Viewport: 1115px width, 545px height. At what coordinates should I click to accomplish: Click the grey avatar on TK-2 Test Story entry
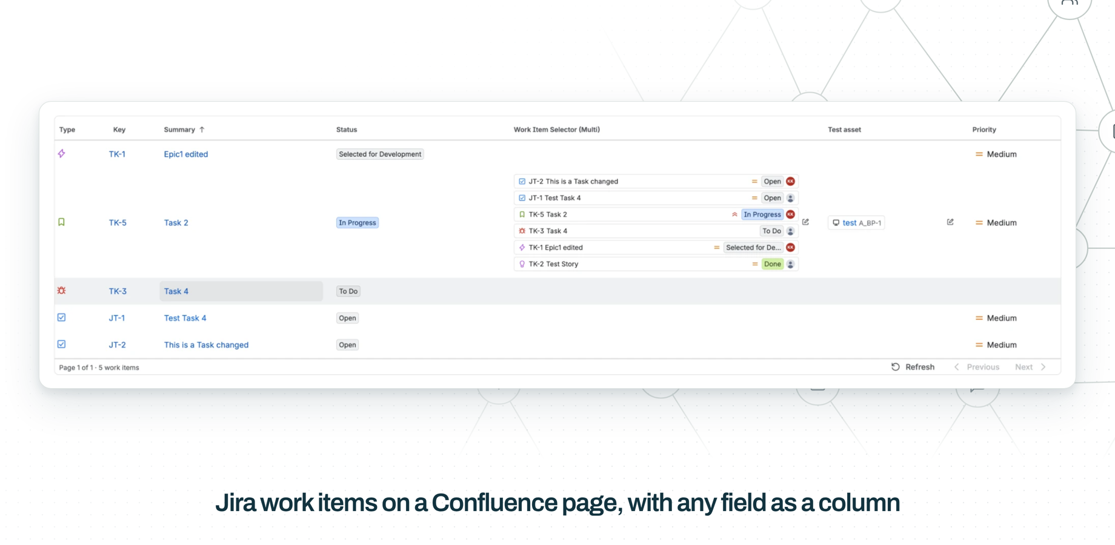pos(791,264)
